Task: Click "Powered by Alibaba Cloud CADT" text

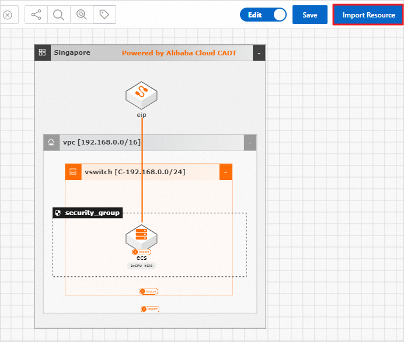Action: point(179,53)
